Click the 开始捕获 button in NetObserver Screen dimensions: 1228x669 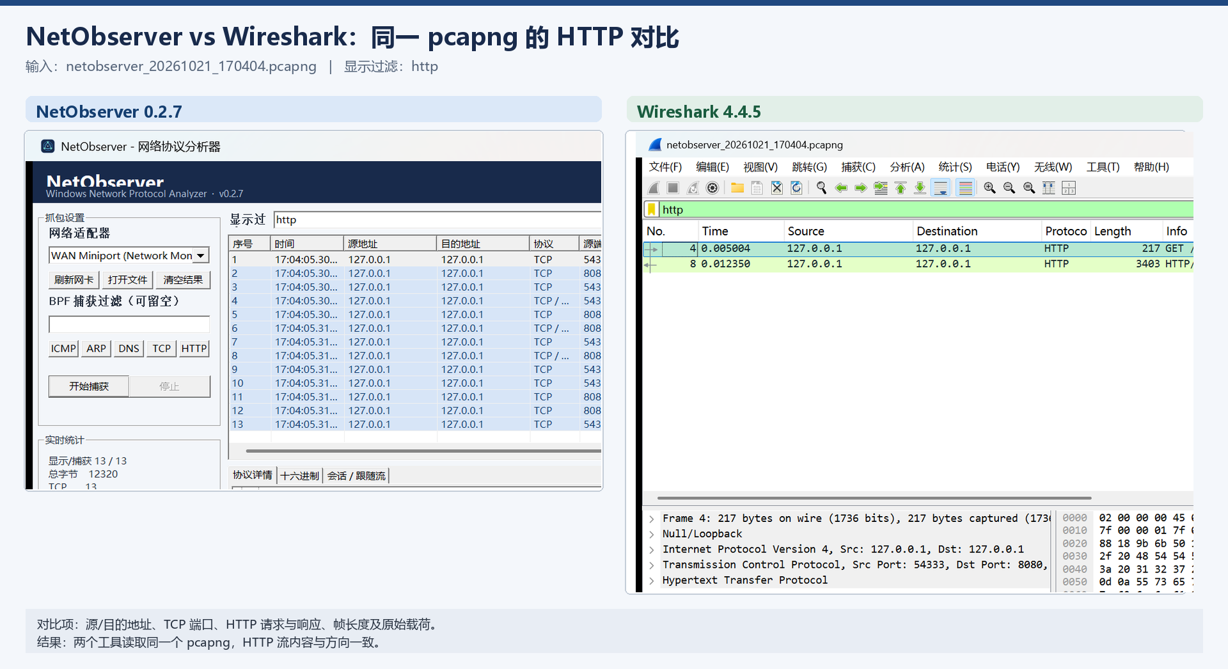tap(89, 386)
